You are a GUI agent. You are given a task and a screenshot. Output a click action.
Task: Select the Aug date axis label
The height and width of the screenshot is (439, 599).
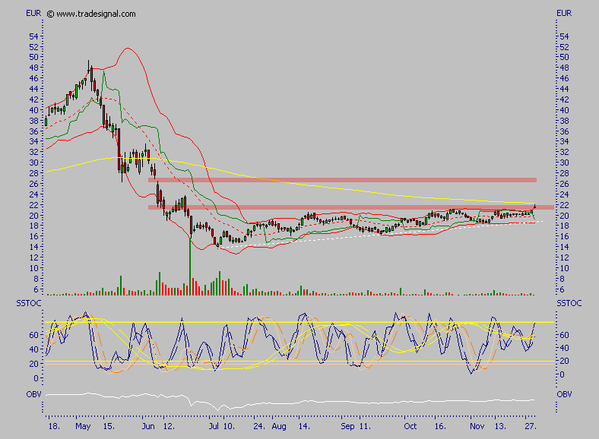click(280, 427)
